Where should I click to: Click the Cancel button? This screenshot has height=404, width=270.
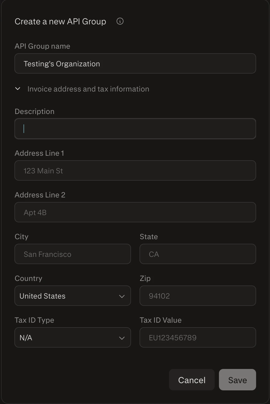tap(191, 380)
